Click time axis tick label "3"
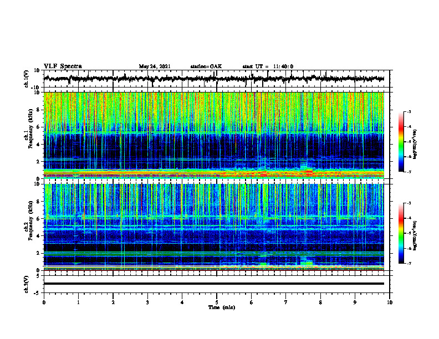This screenshot has width=439, height=339. pos(147,302)
